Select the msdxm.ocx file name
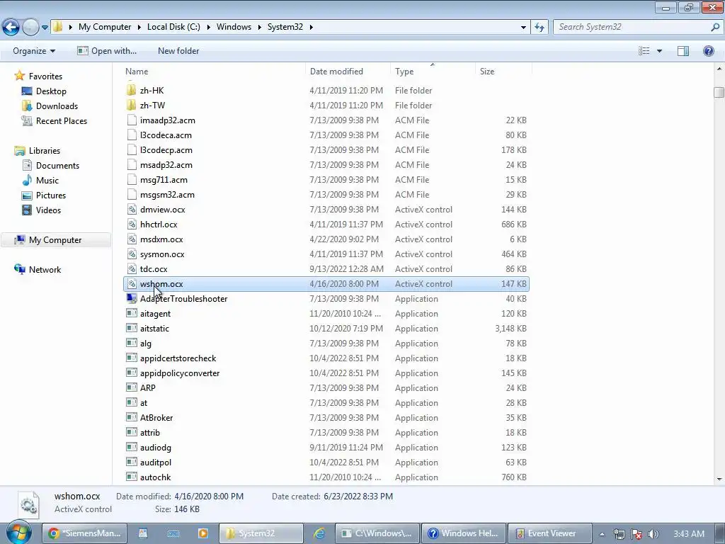 click(161, 239)
